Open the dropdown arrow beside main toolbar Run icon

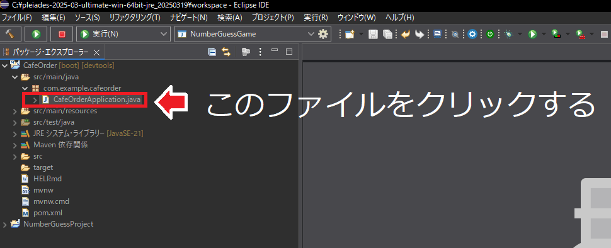tap(544, 34)
